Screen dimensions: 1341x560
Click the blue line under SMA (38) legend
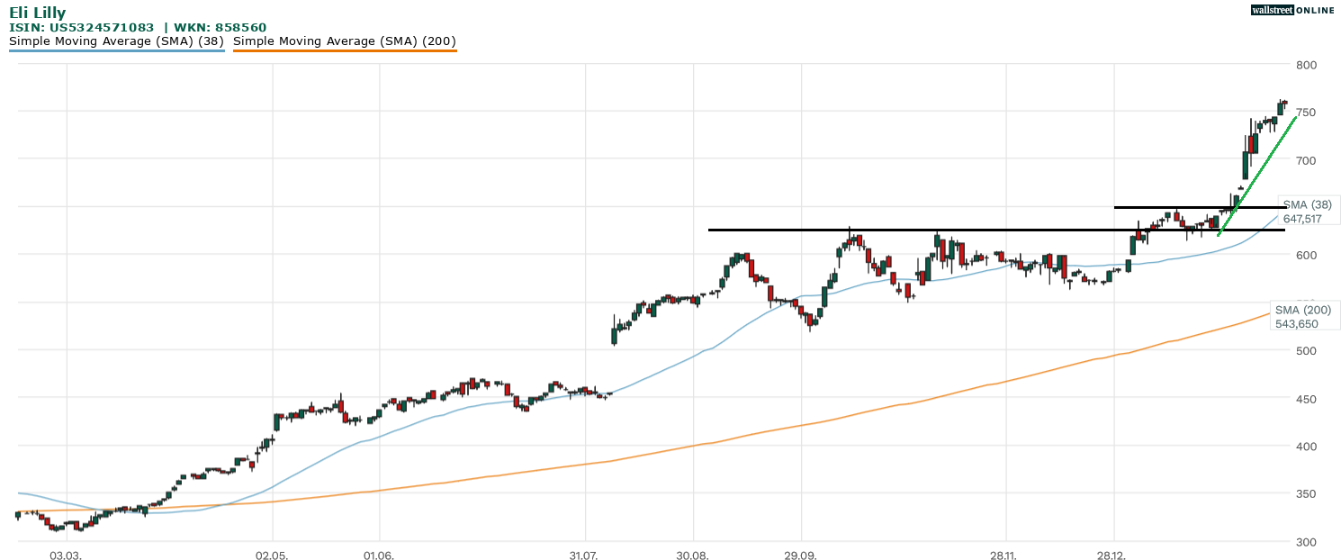pos(116,51)
